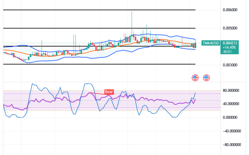Click the −40.000000 indicator axis label

(232, 131)
